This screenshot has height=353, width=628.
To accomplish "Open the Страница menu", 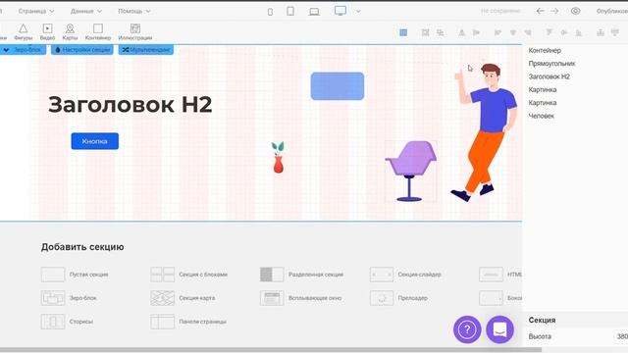I will (36, 11).
